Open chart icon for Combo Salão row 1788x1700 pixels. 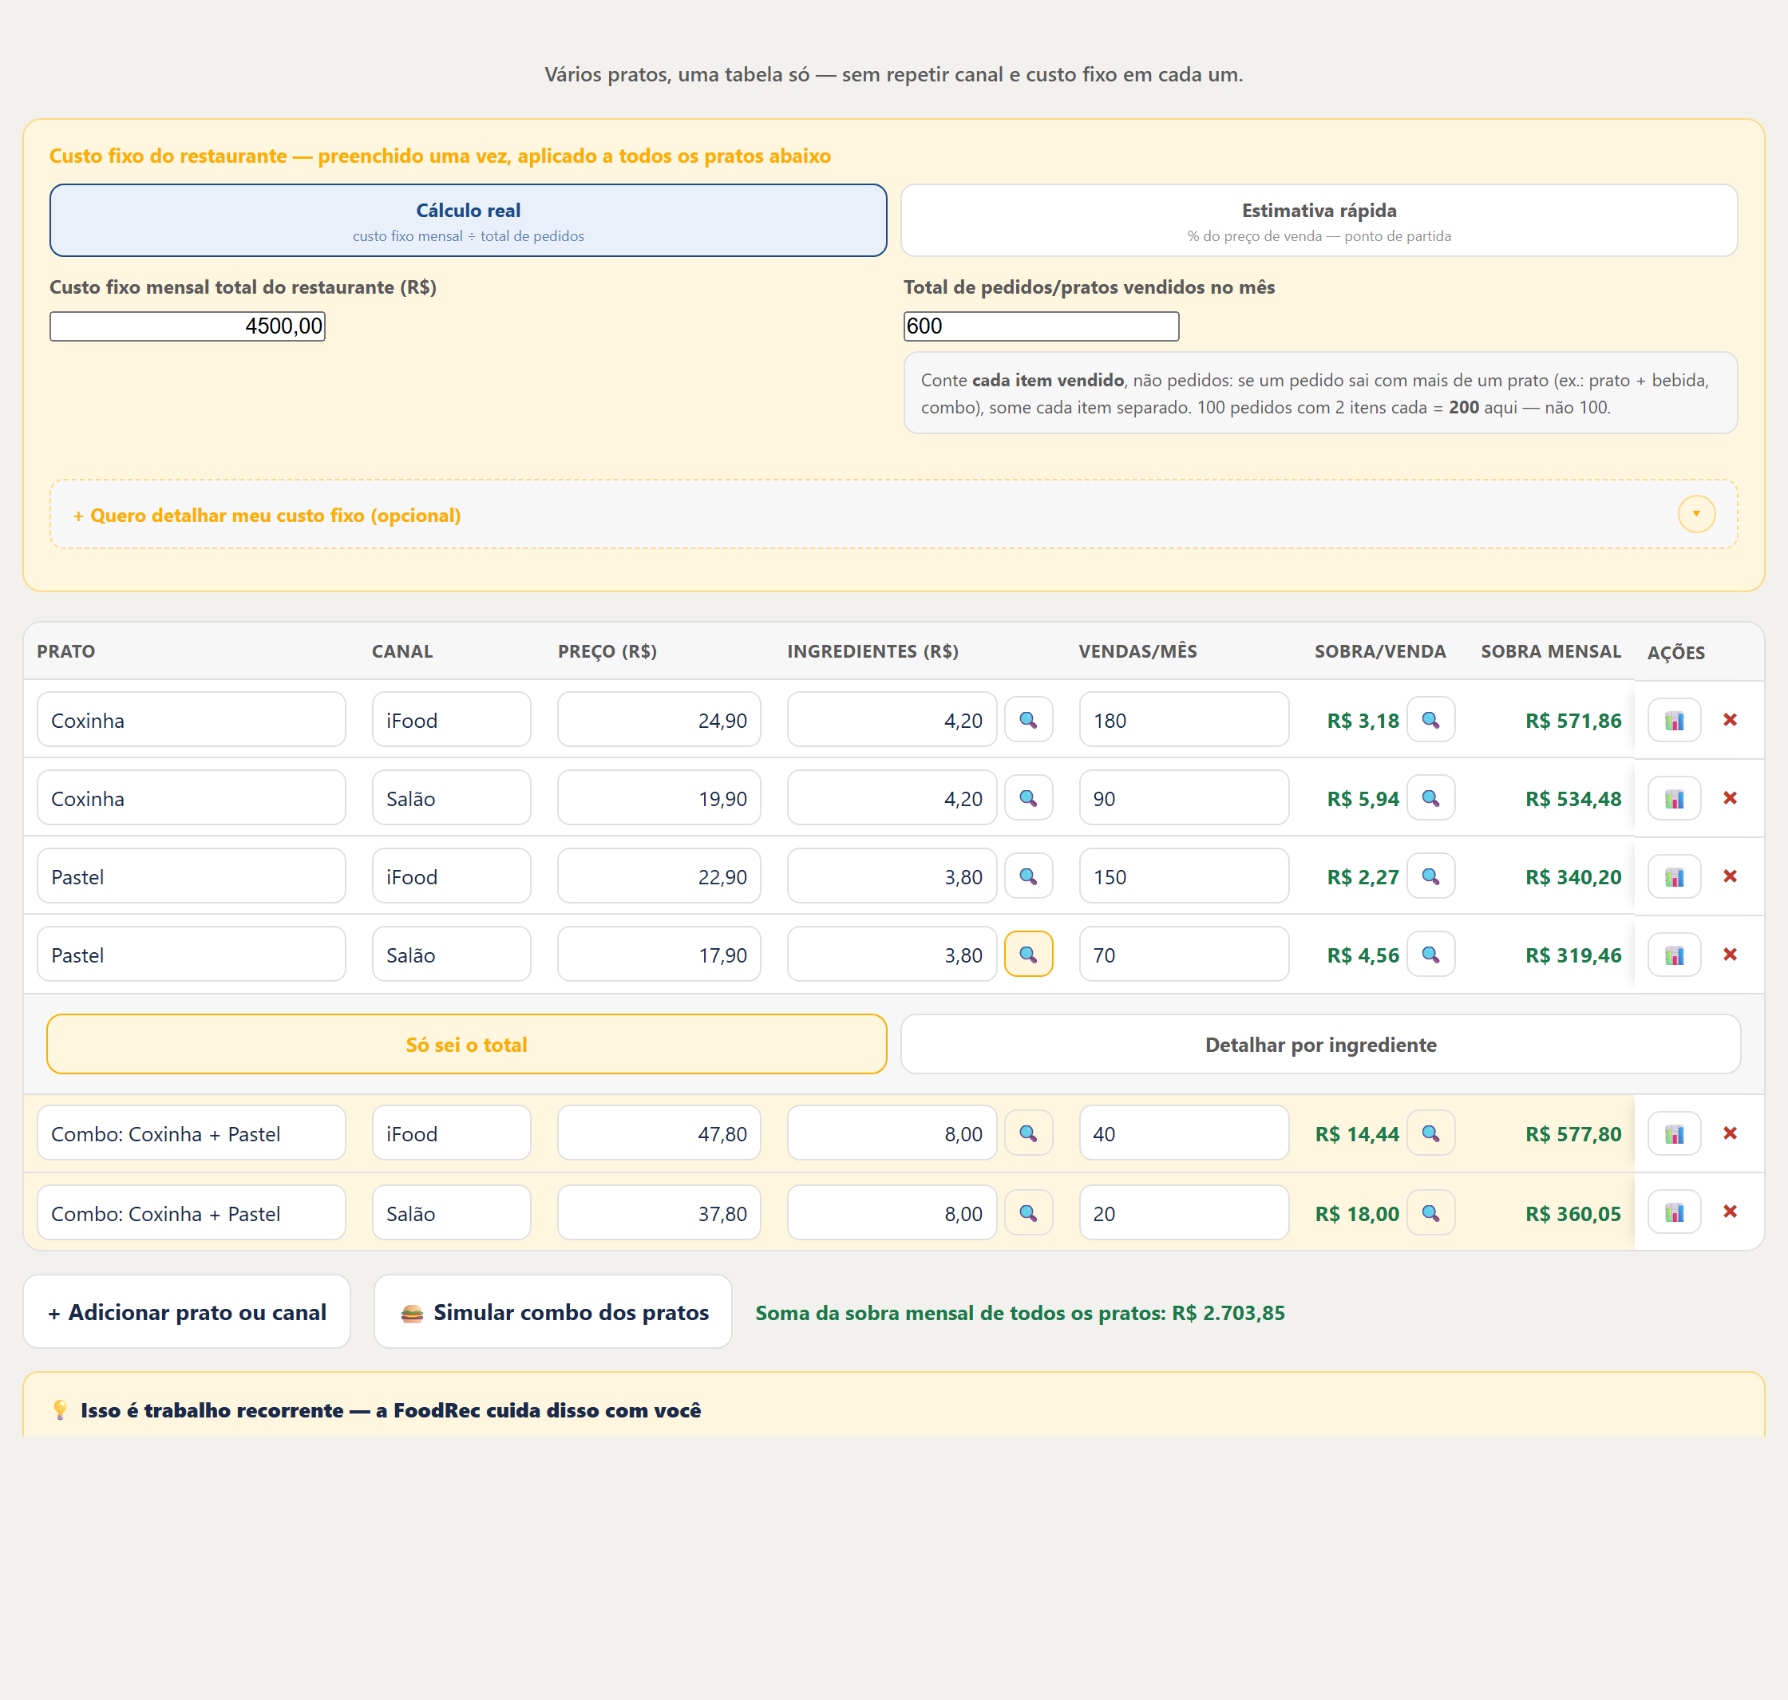(1674, 1212)
